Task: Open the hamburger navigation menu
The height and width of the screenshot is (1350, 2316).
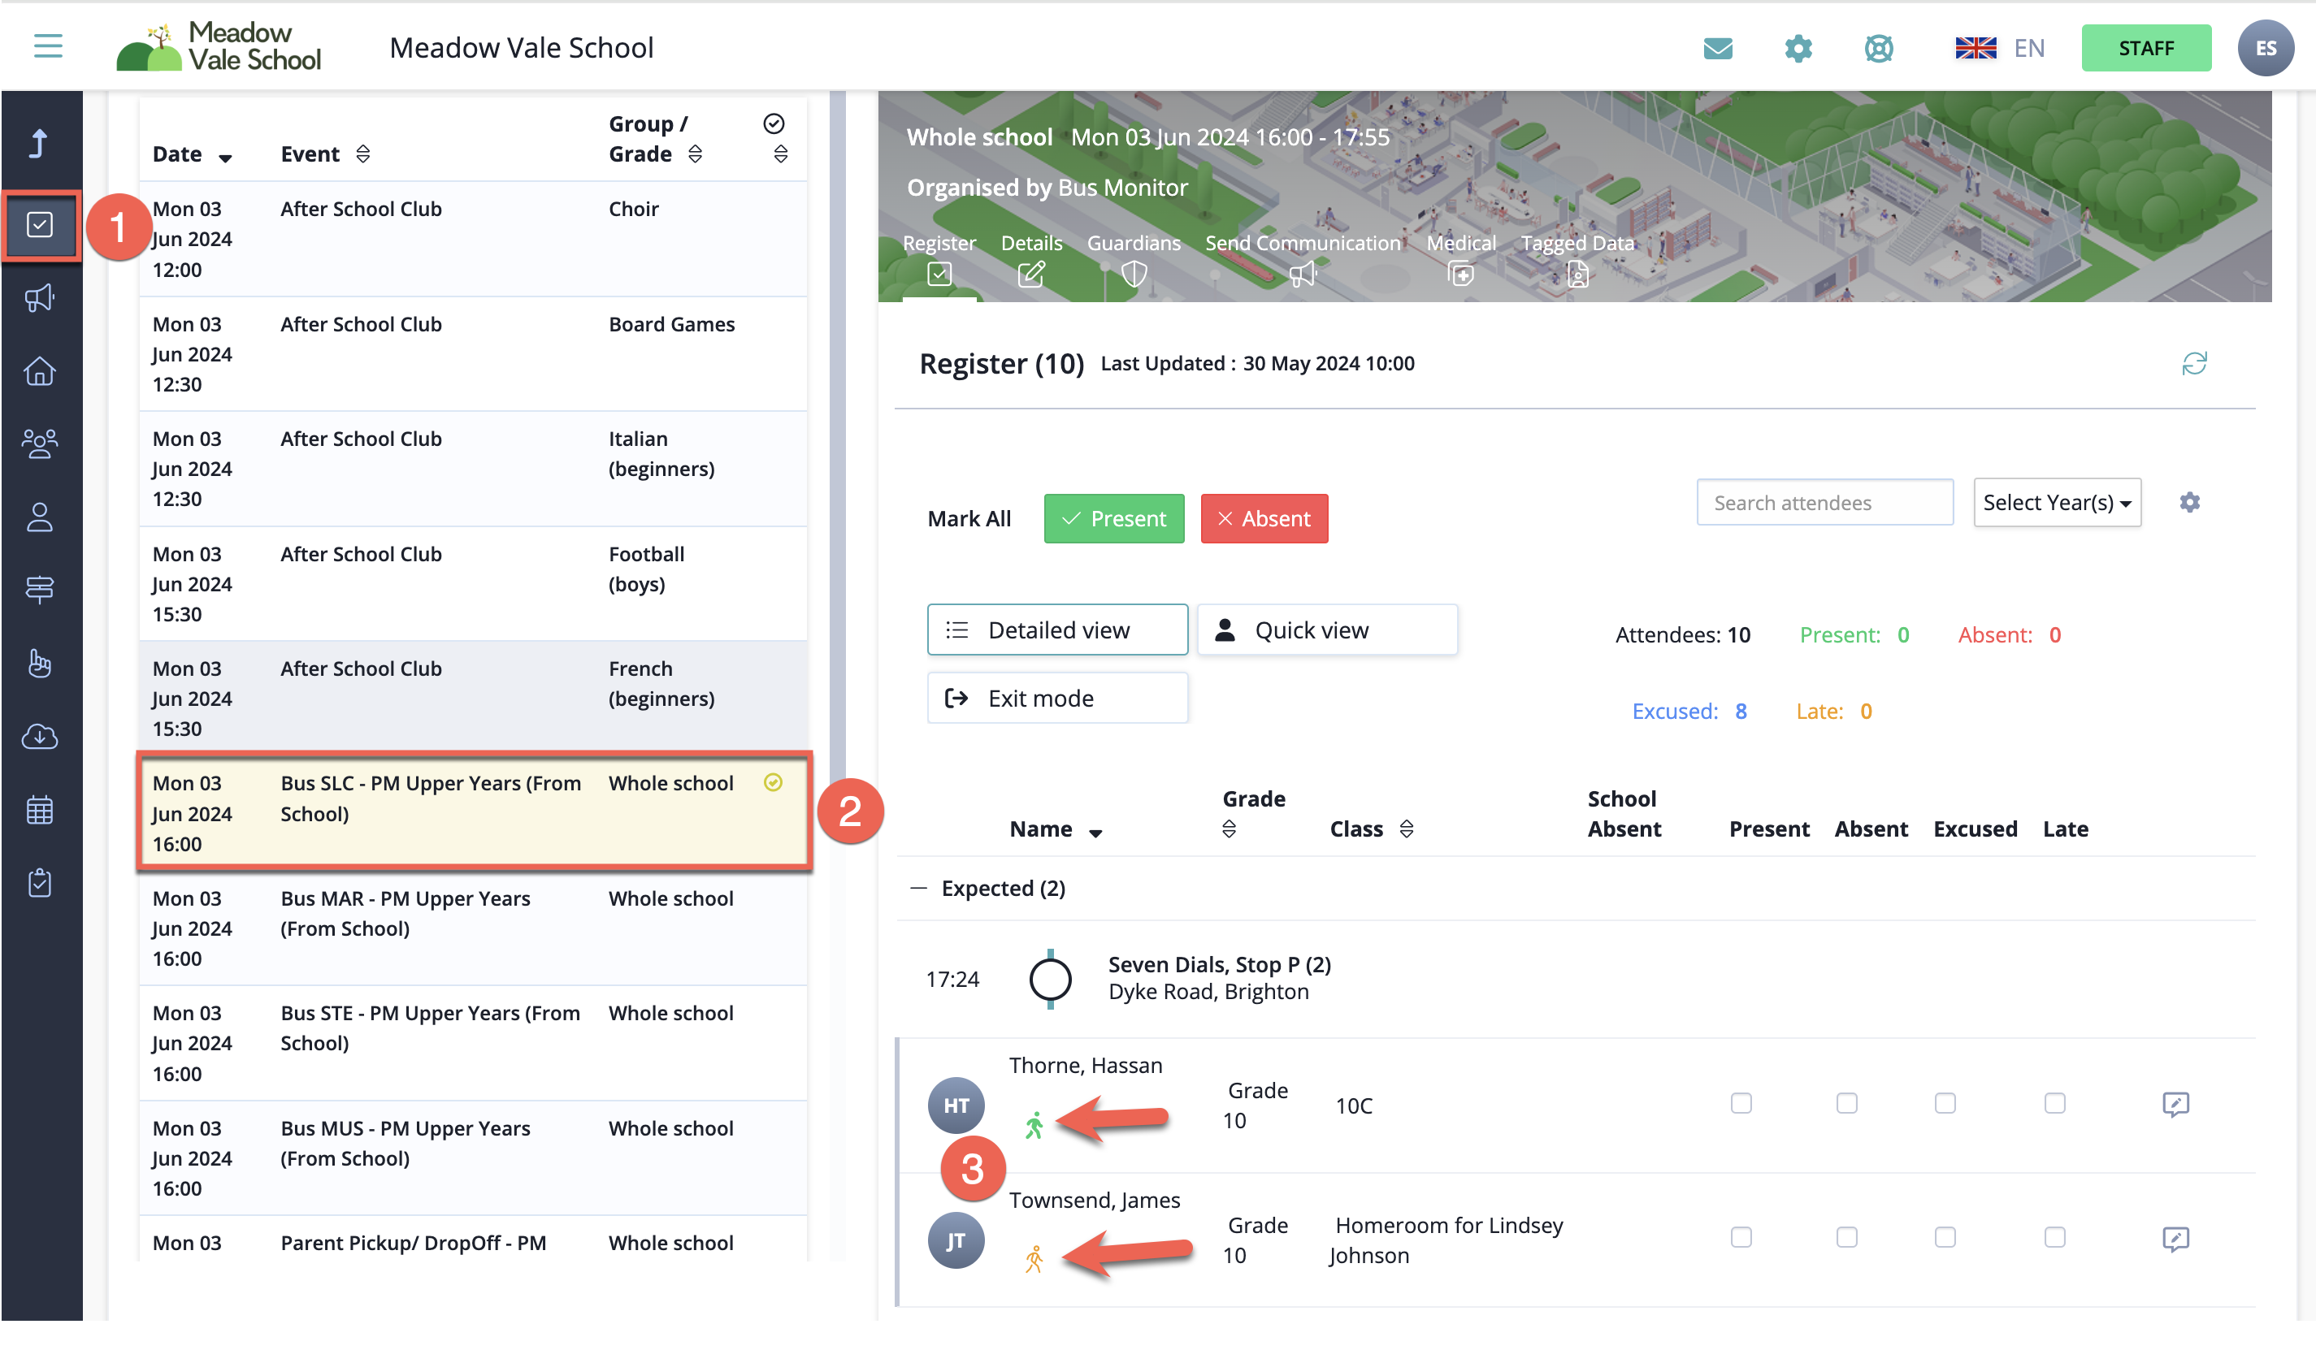Action: (48, 46)
